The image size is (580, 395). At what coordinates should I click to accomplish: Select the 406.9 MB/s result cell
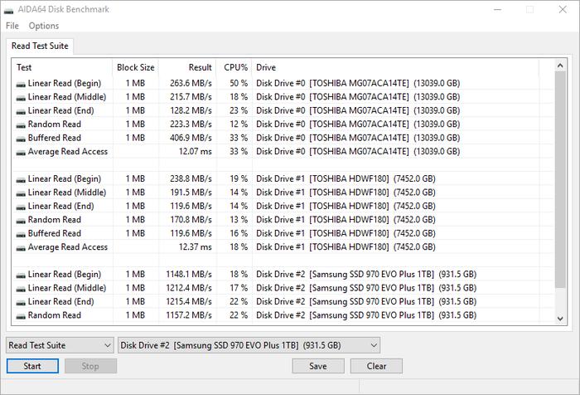click(x=191, y=138)
